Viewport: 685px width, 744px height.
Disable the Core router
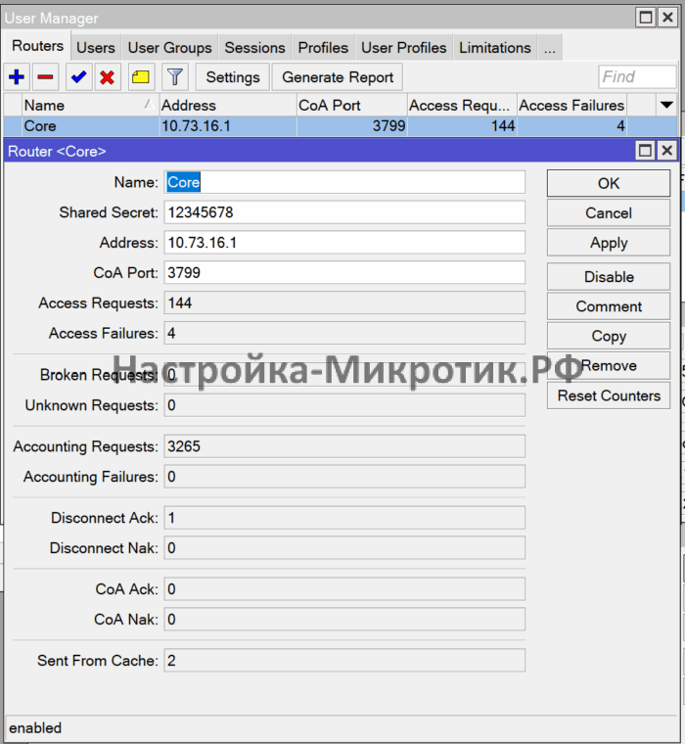[x=609, y=277]
